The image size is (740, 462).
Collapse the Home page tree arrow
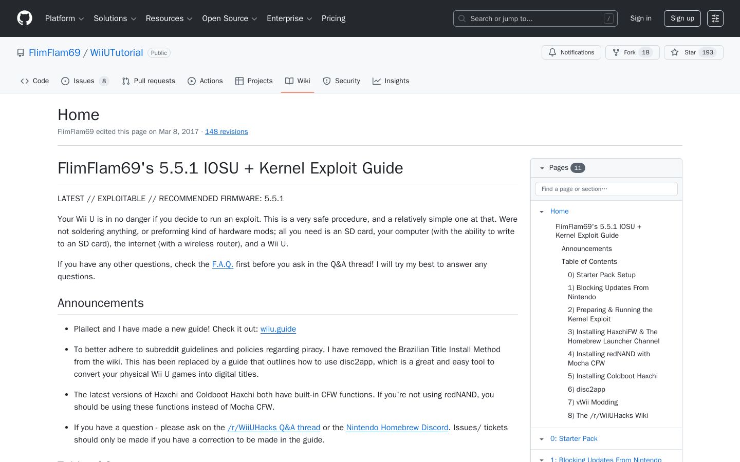tap(542, 211)
